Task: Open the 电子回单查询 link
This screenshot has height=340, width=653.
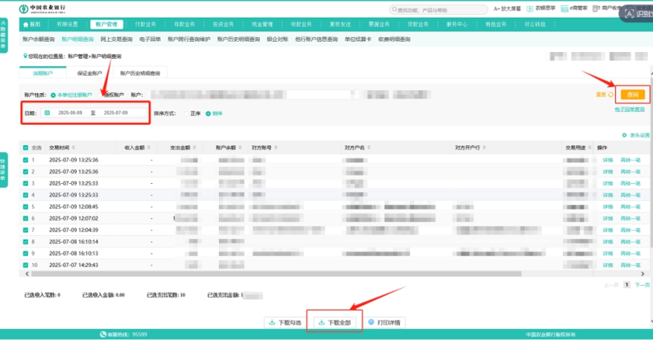Action: click(x=630, y=109)
